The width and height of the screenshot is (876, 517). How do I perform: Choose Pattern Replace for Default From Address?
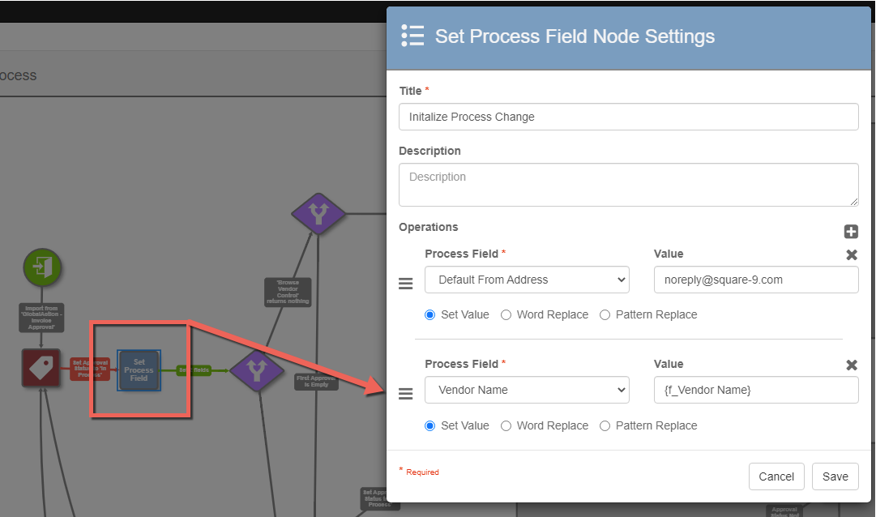click(x=605, y=315)
